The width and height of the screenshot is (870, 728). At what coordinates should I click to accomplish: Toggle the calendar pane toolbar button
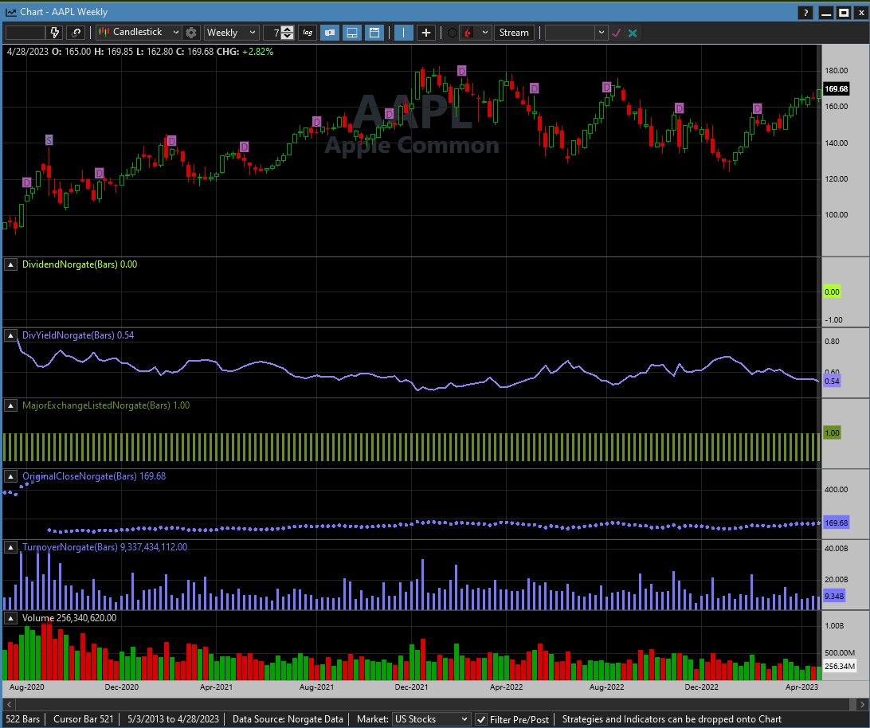point(374,33)
